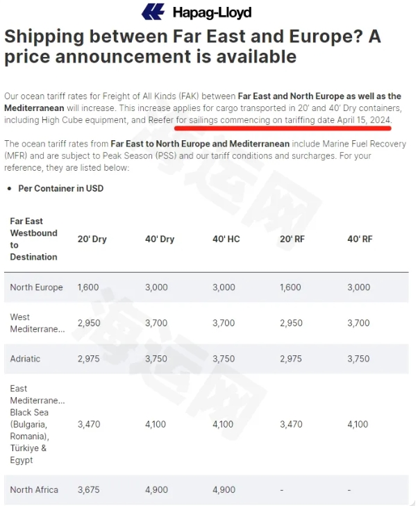Screen dimensions: 418x506
Task: Click the Adriatic row label
Action: (25, 359)
